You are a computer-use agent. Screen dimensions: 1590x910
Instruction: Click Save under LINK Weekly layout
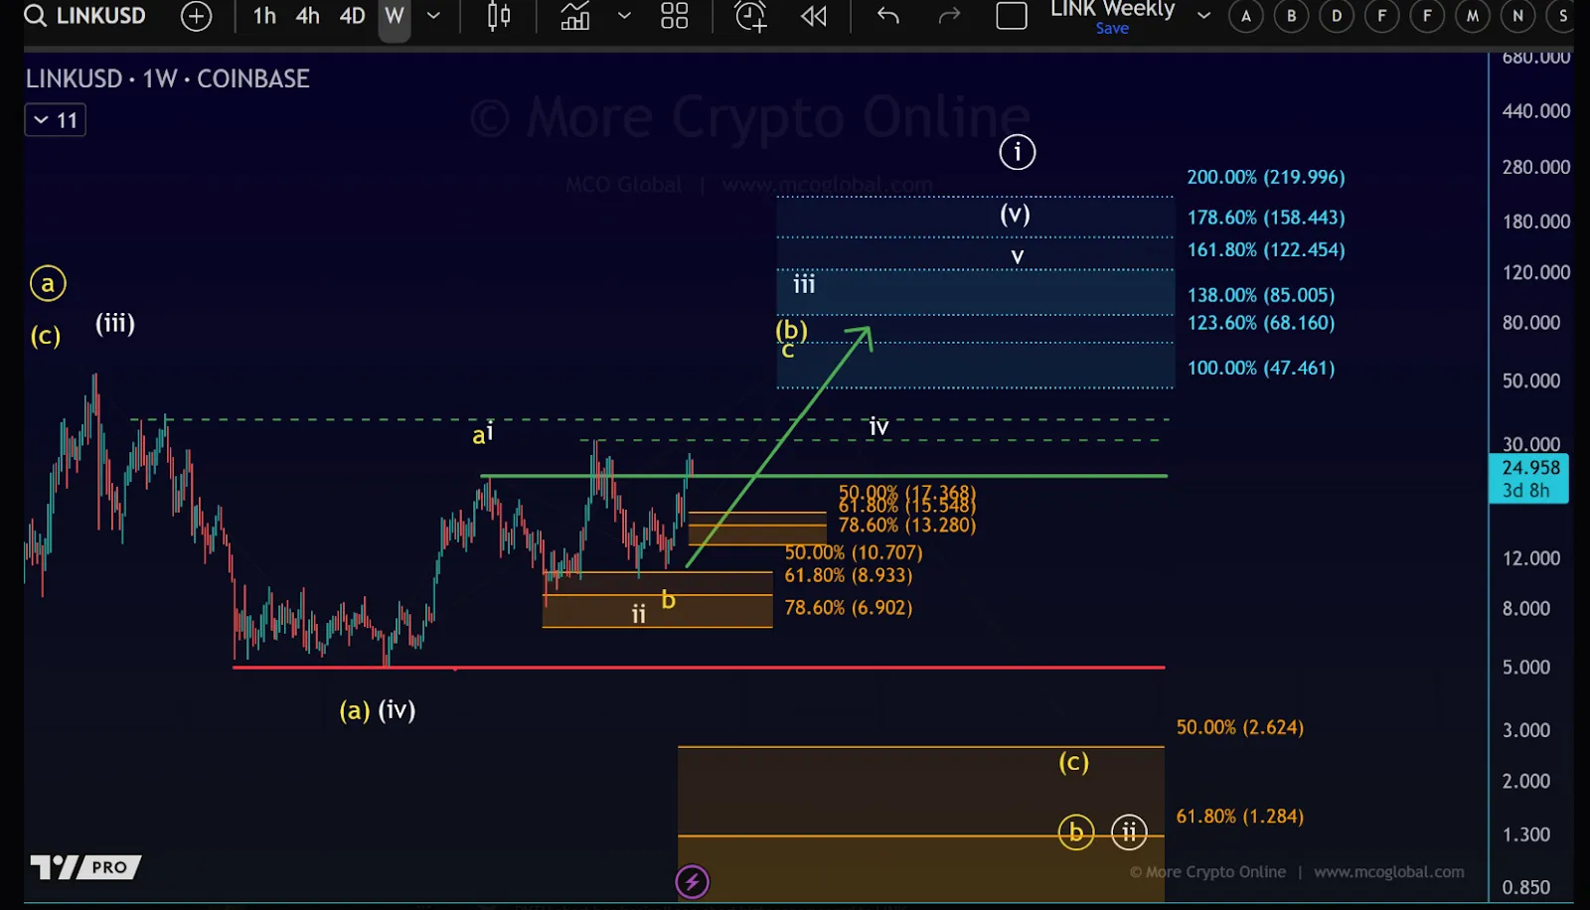[x=1112, y=29]
